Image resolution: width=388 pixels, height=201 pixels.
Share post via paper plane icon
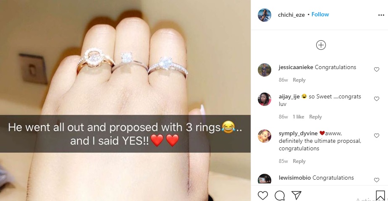(x=296, y=195)
